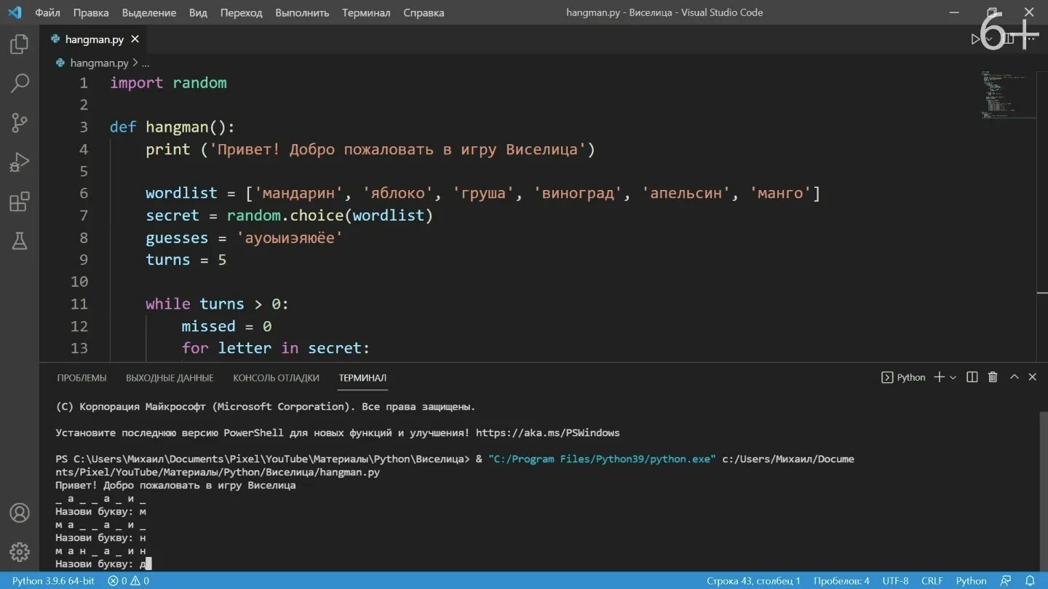Click the VS Code logo icon
The width and height of the screenshot is (1048, 589).
point(15,12)
